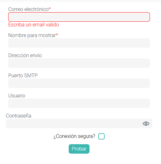161x164 pixels.
Task: Show the password with the eye icon
Action: 146,124
